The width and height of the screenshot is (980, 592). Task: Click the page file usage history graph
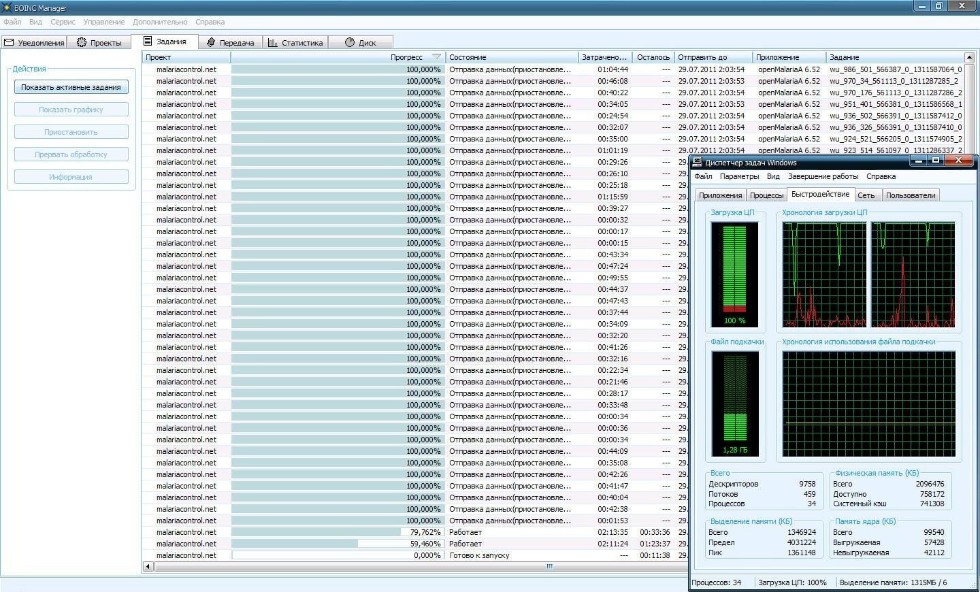(x=869, y=404)
